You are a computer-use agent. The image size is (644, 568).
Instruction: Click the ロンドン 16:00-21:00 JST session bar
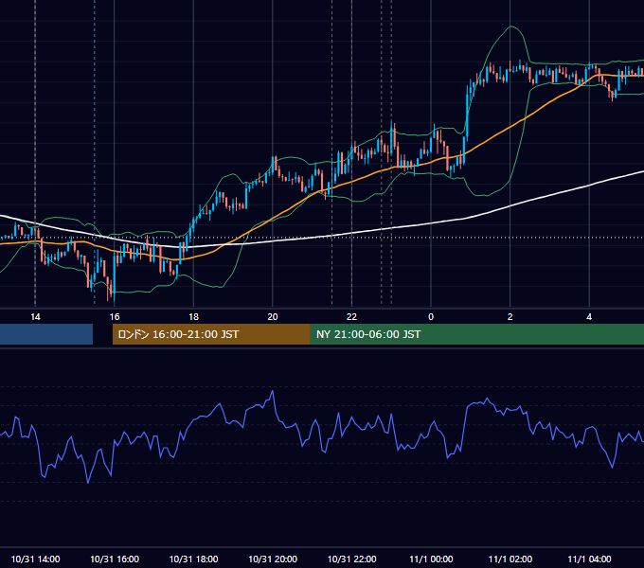click(x=211, y=334)
